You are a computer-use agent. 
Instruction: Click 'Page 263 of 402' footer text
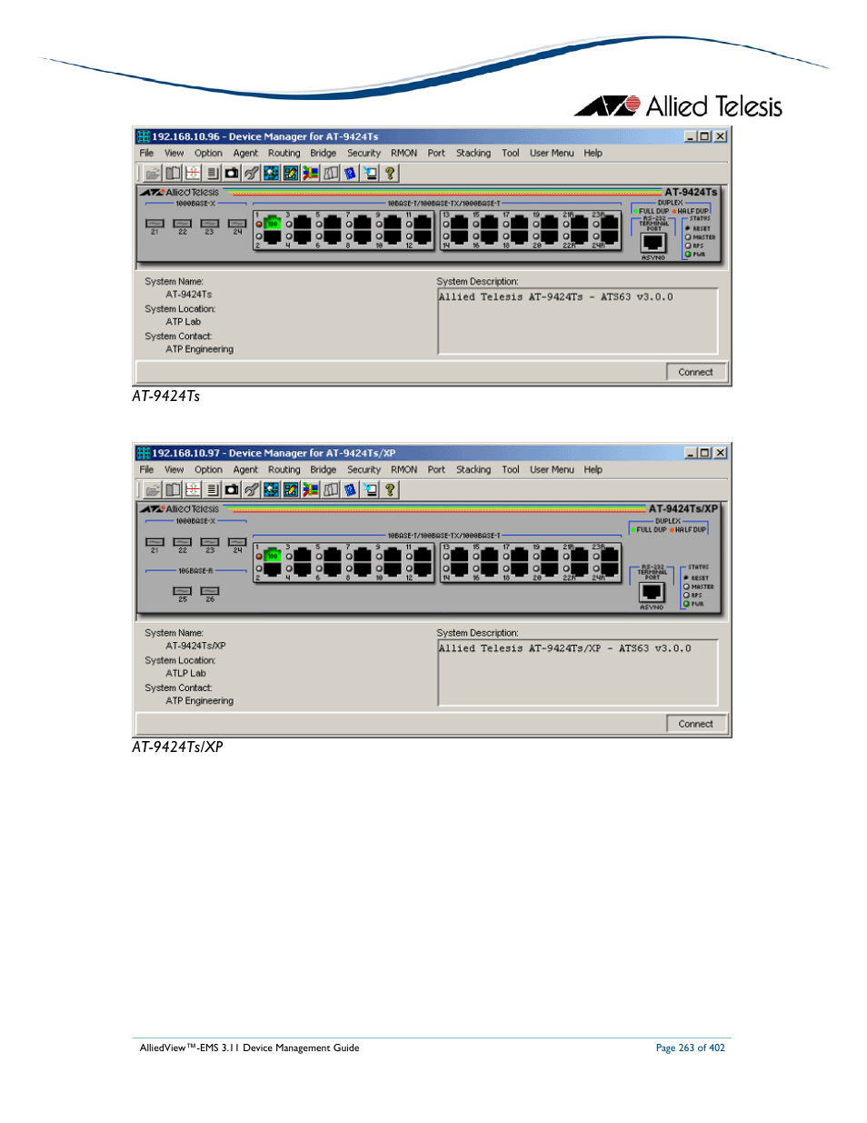[691, 1048]
